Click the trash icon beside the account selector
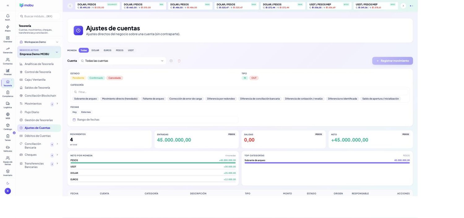Viewport: 464px width, 218px height. point(179,61)
